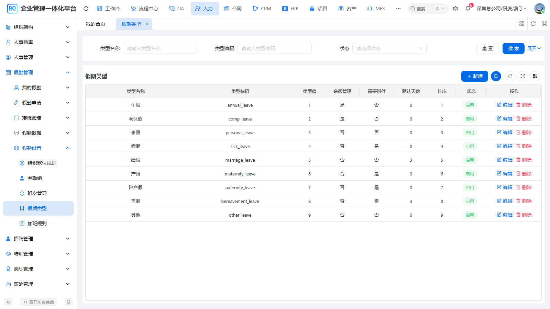Click the refresh icon beside platform title
Screen dimensions: 550x309
point(86,9)
